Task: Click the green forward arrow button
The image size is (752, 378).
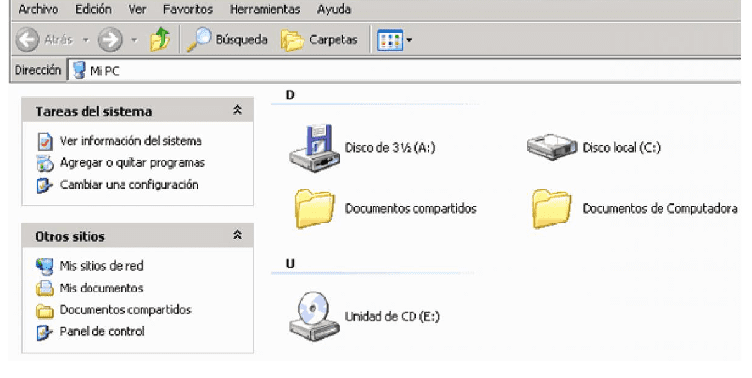Action: 110,39
